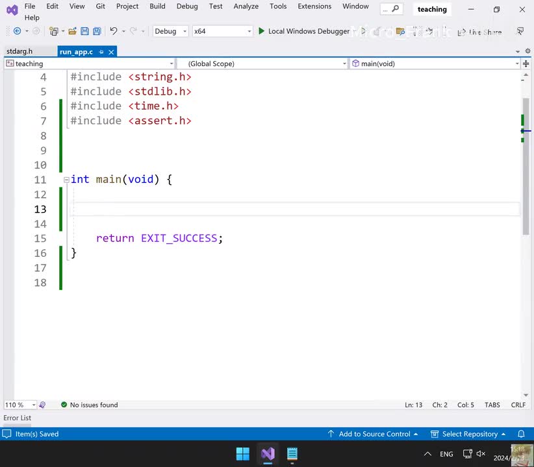Click the Live Share button
The width and height of the screenshot is (534, 467).
[x=480, y=32]
